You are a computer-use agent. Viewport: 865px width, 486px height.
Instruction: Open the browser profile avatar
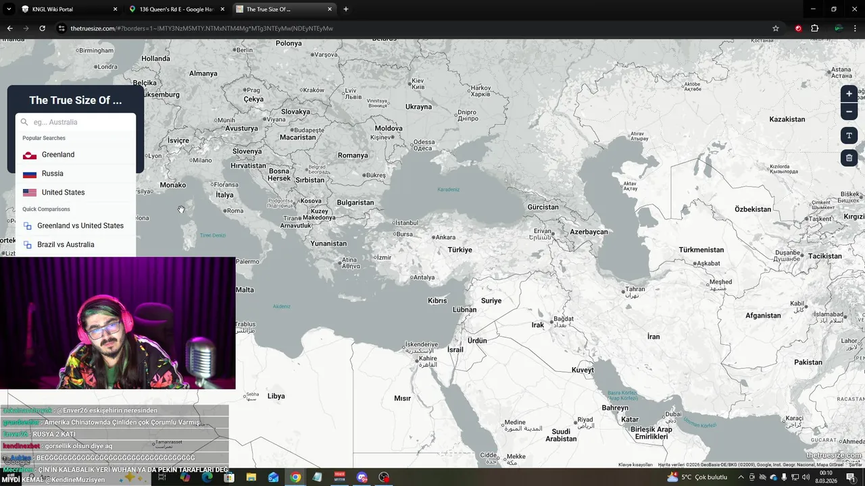point(839,28)
